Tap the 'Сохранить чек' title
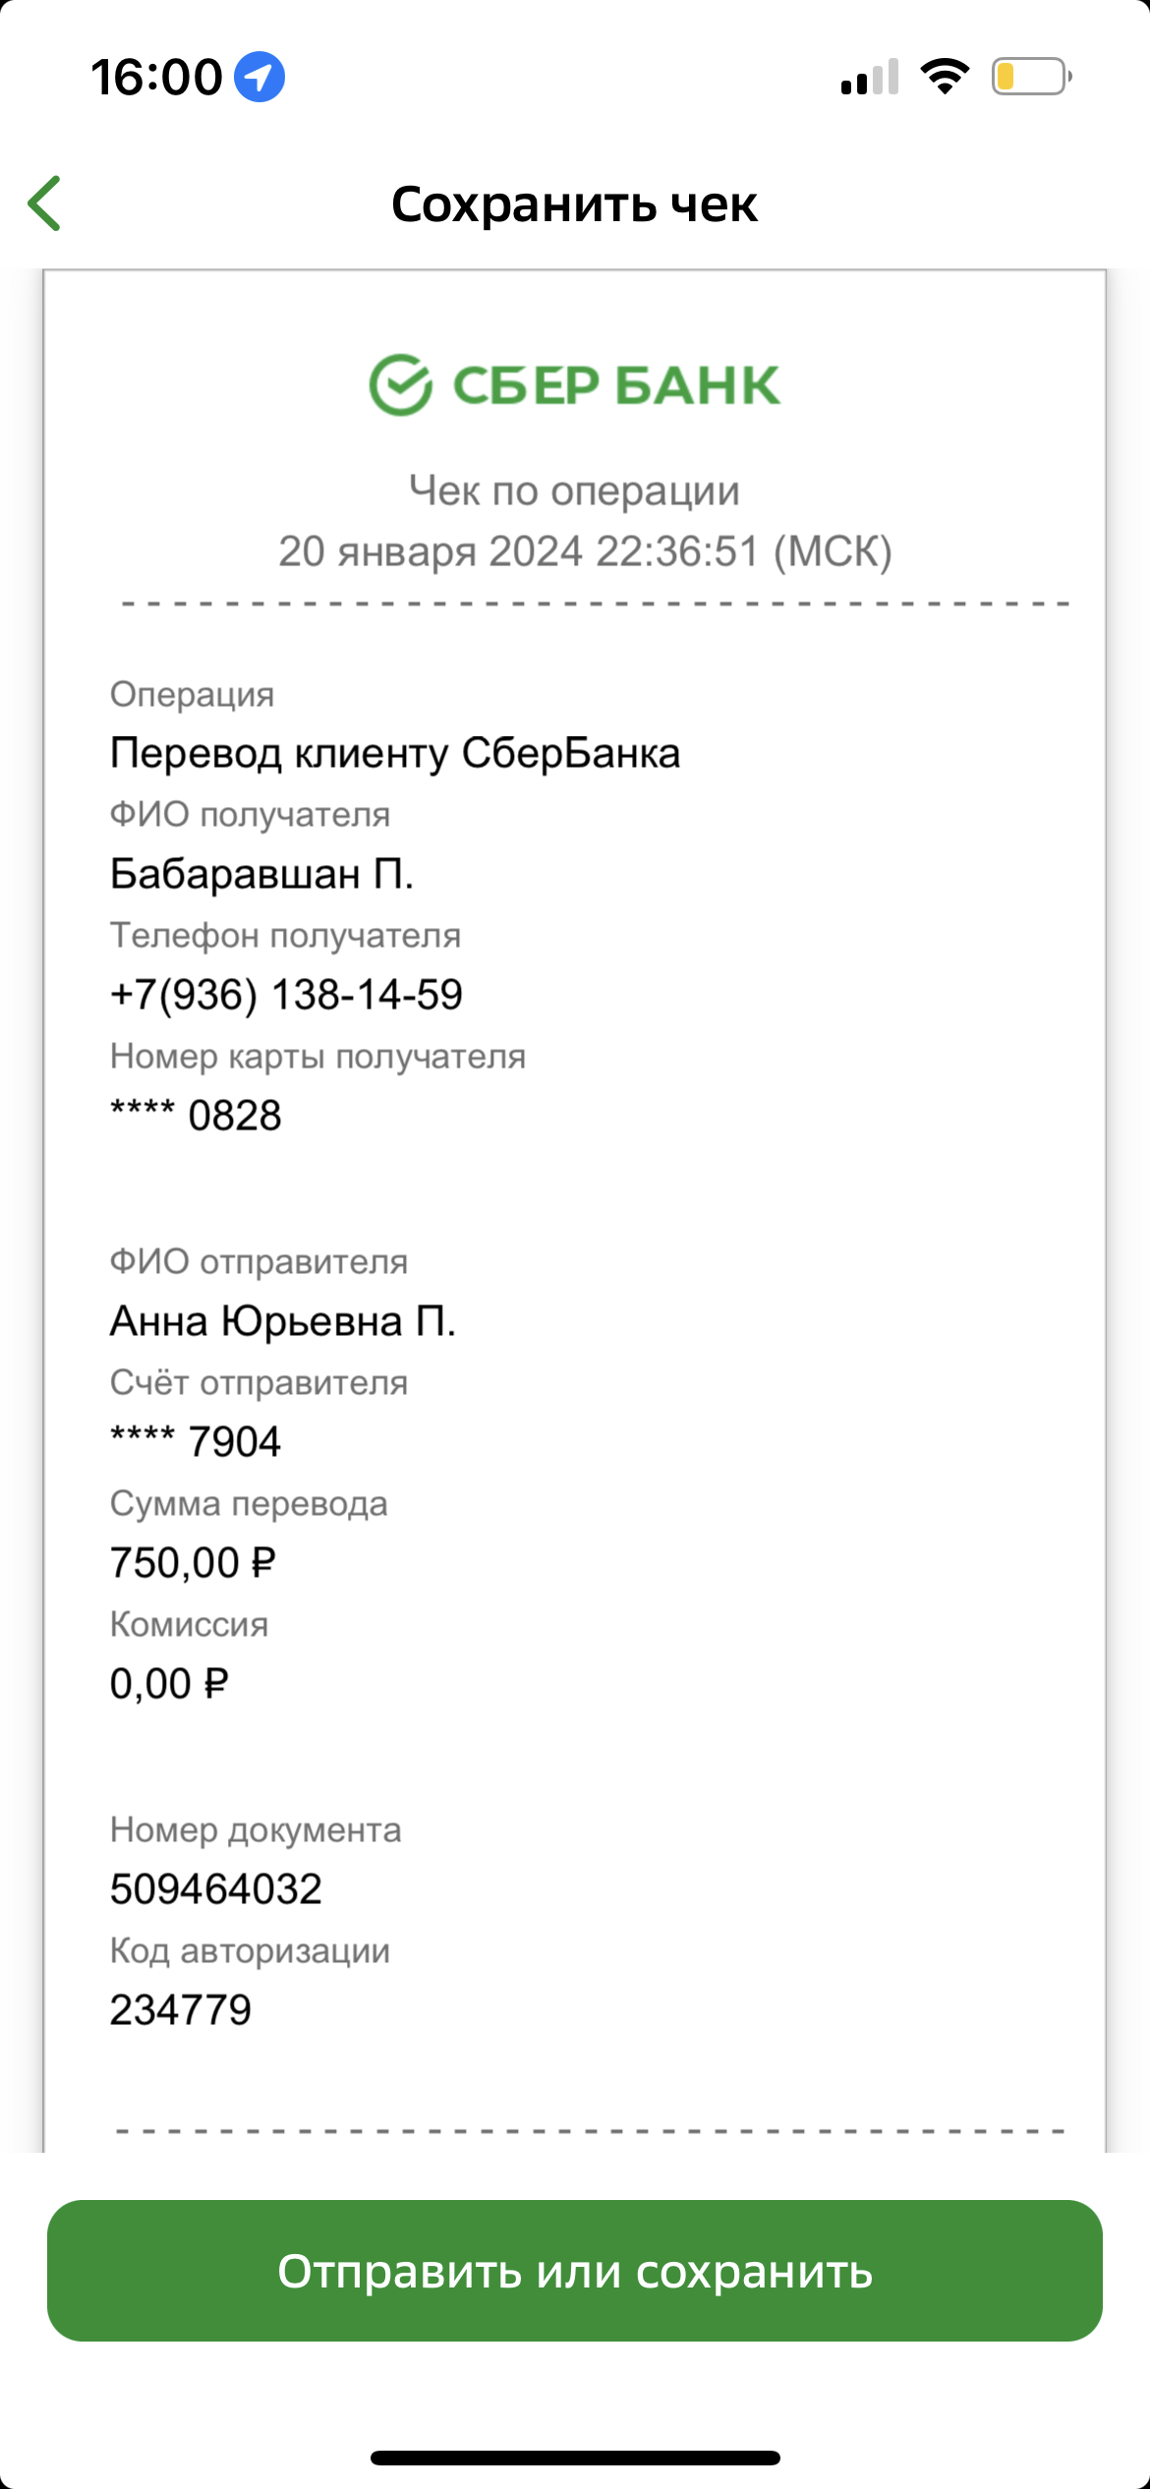 (574, 204)
